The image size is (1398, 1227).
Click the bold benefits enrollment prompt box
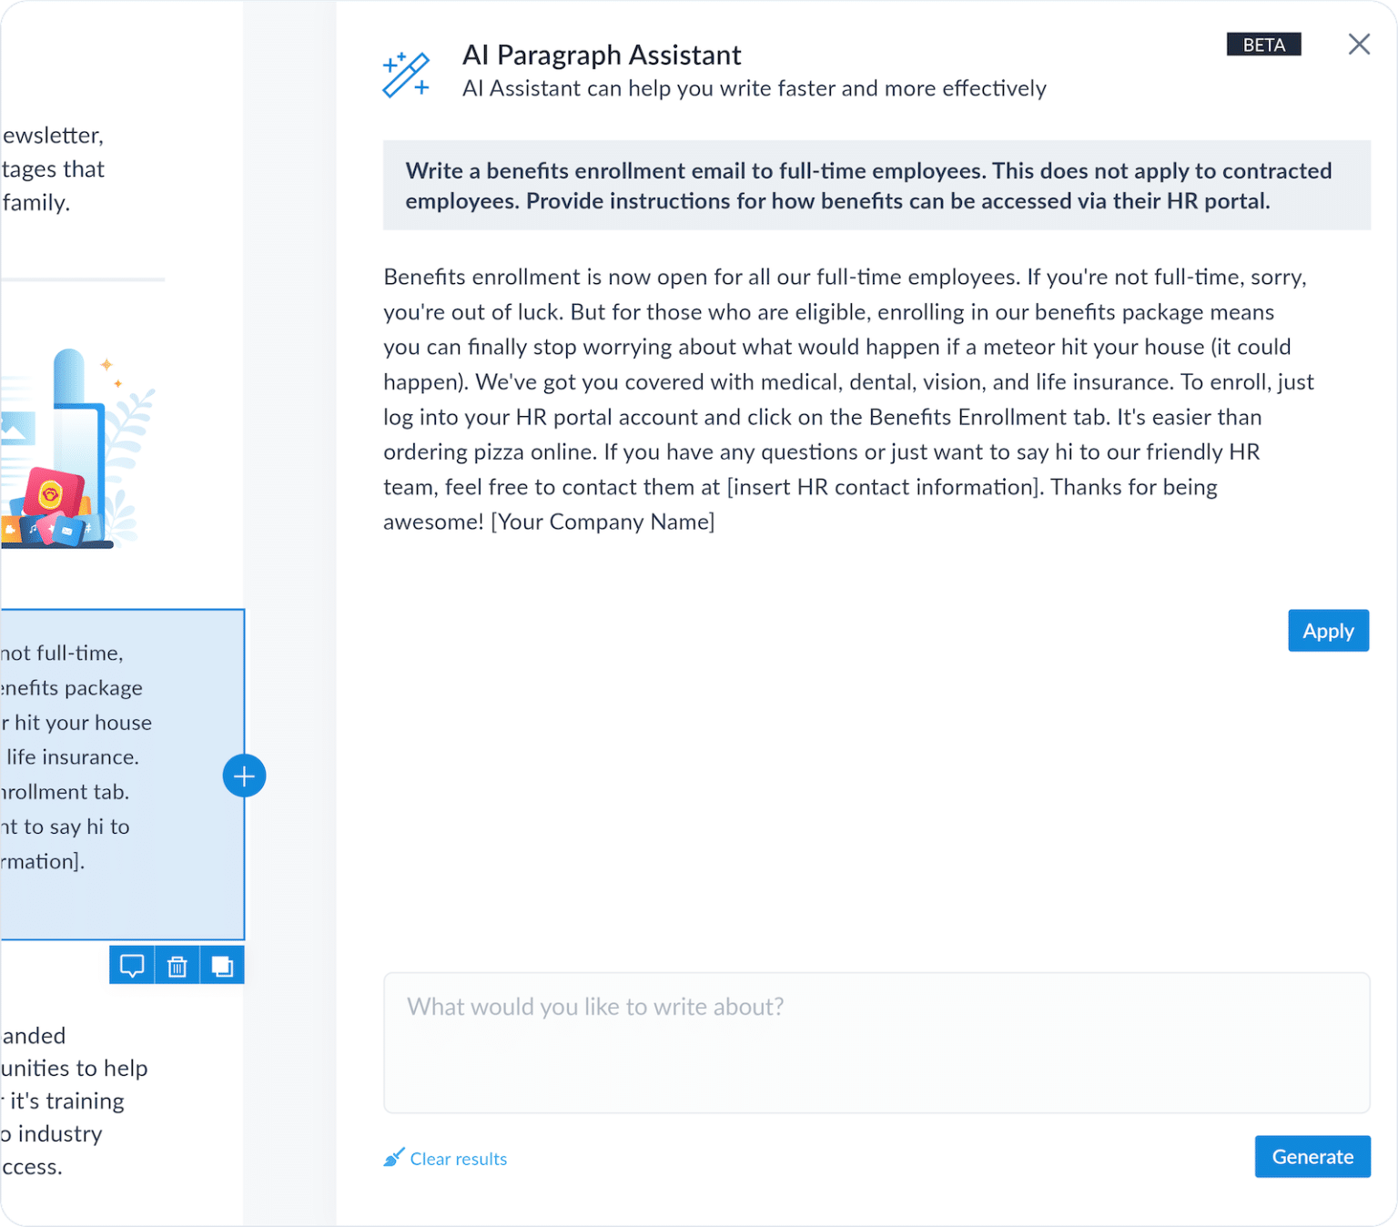coord(876,186)
